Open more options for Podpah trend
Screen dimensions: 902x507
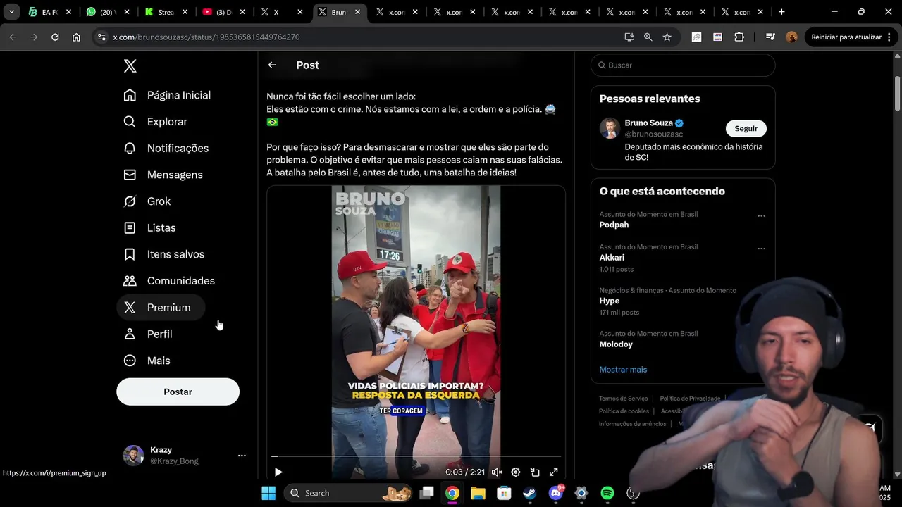coord(761,216)
